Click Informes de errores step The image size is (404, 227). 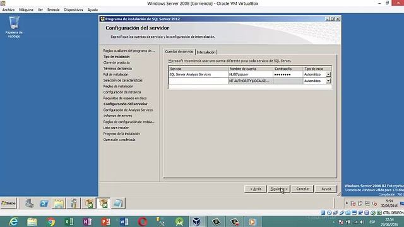(x=118, y=116)
